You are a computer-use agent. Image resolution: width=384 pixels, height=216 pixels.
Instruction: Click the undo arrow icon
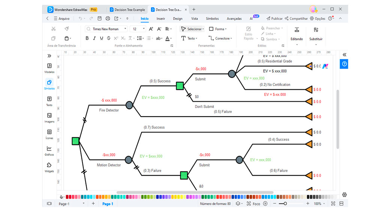(80, 19)
